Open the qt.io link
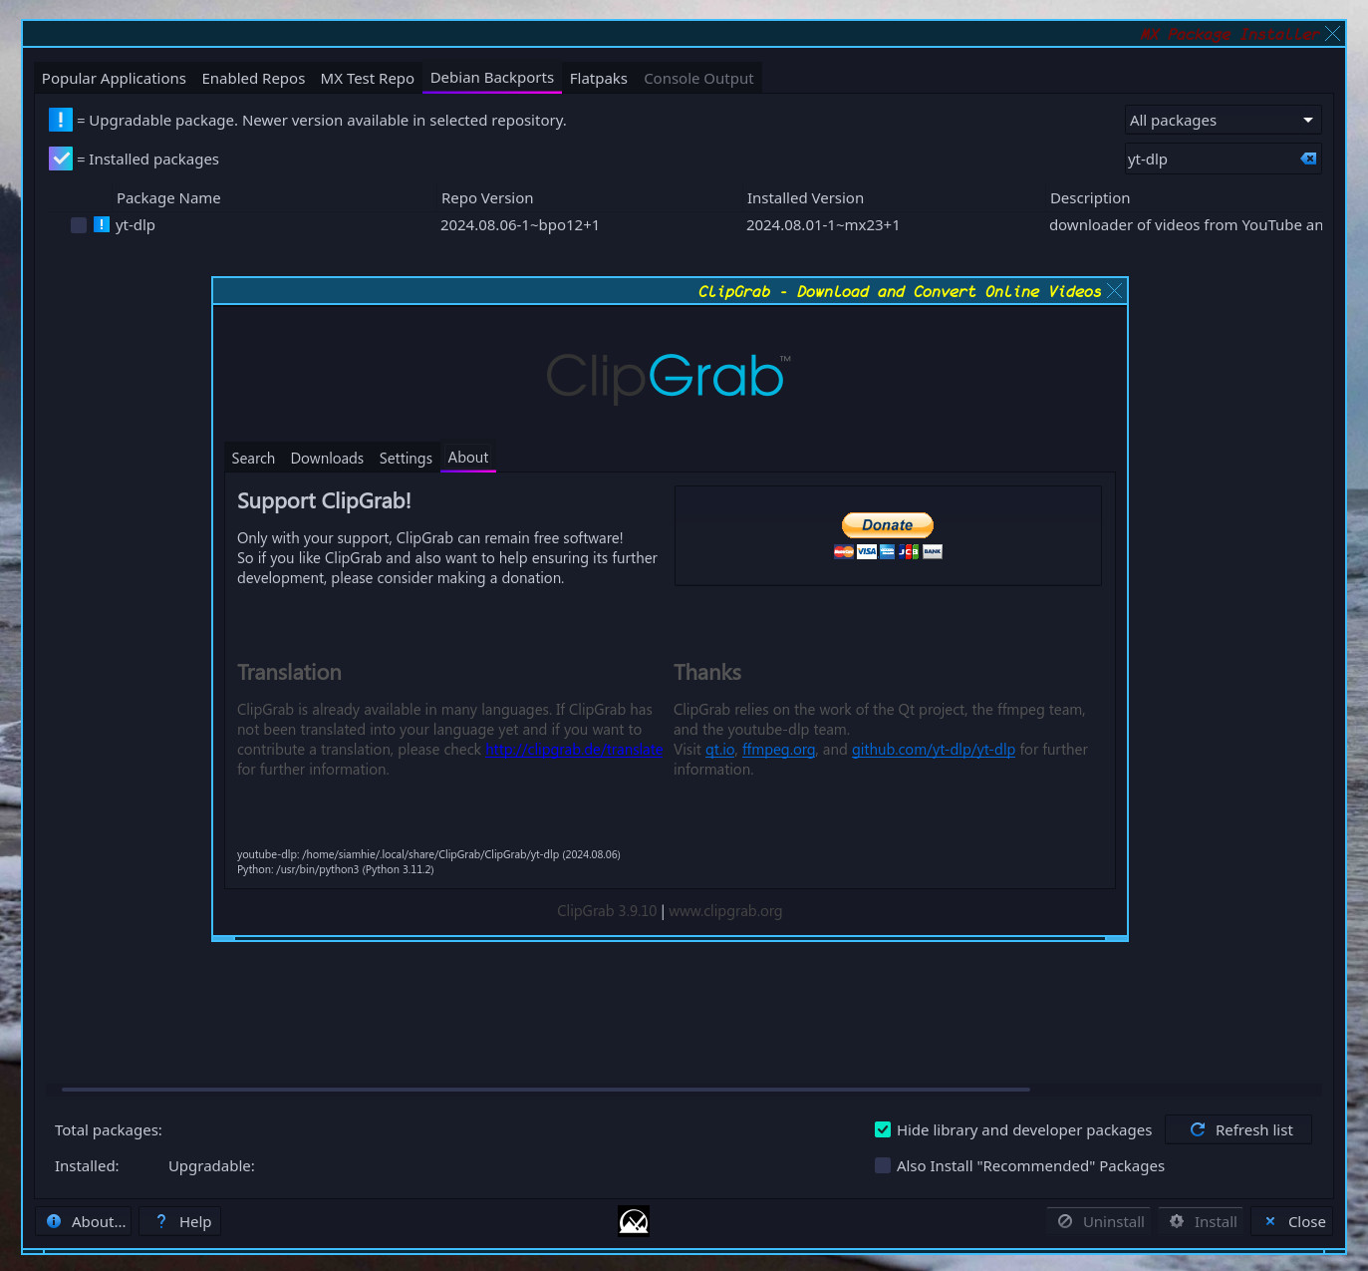This screenshot has height=1271, width=1368. [x=720, y=750]
